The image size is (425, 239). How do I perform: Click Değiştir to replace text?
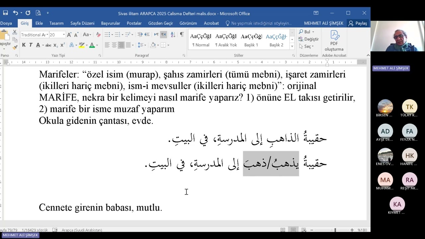[x=308, y=39]
